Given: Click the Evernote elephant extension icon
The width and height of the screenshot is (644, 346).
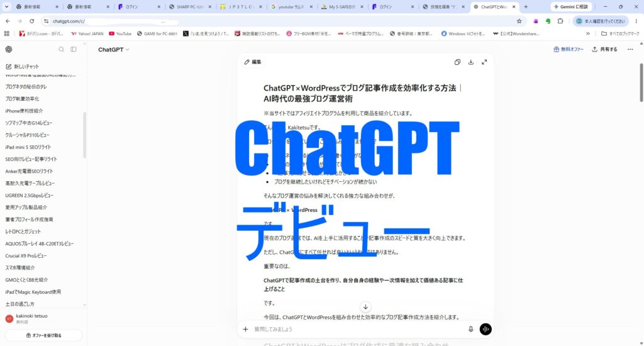Looking at the screenshot, I should pos(548,21).
